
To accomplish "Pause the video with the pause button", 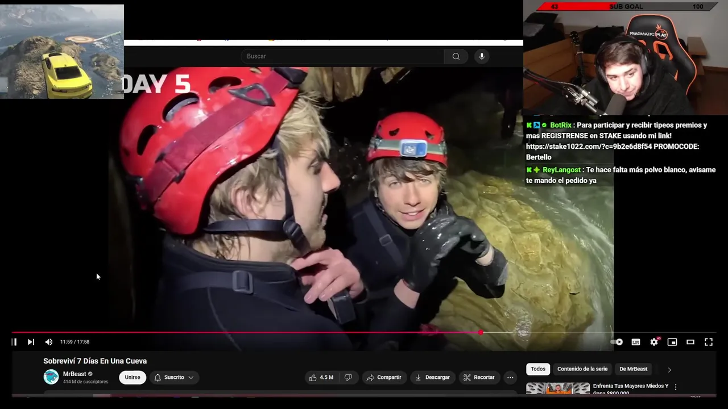I will (x=14, y=342).
